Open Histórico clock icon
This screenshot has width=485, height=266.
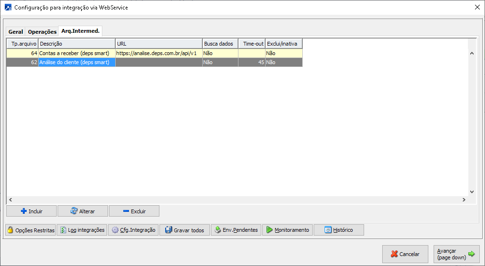[x=328, y=230]
